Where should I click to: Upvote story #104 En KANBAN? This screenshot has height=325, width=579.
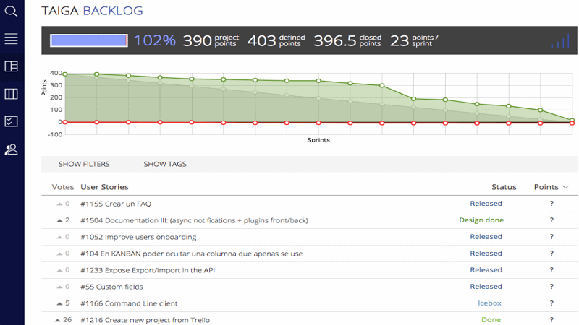point(59,253)
